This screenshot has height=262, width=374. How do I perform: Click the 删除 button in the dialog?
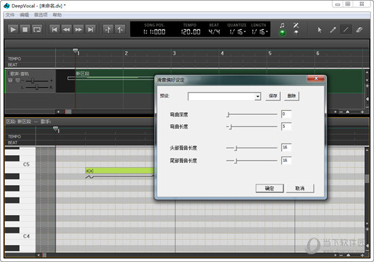[292, 96]
